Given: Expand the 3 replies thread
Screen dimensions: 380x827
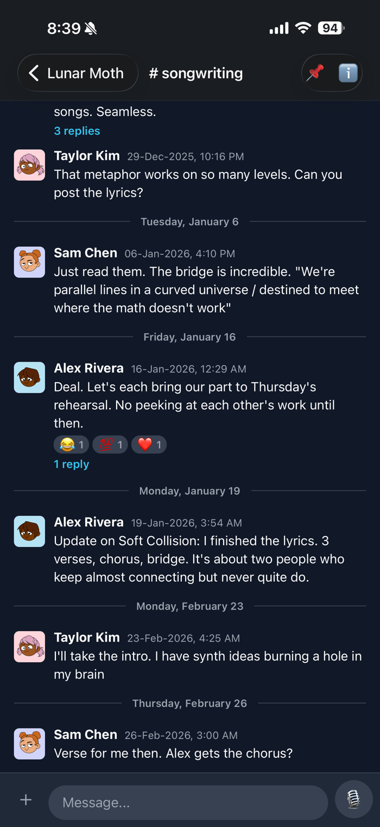Looking at the screenshot, I should [x=77, y=130].
